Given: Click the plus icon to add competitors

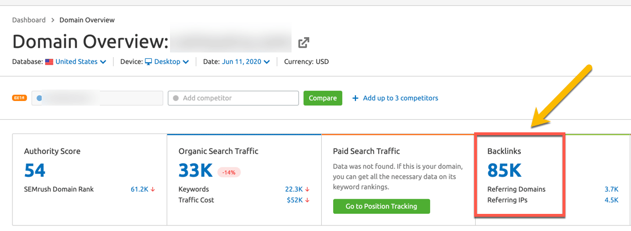Looking at the screenshot, I should click(x=355, y=98).
